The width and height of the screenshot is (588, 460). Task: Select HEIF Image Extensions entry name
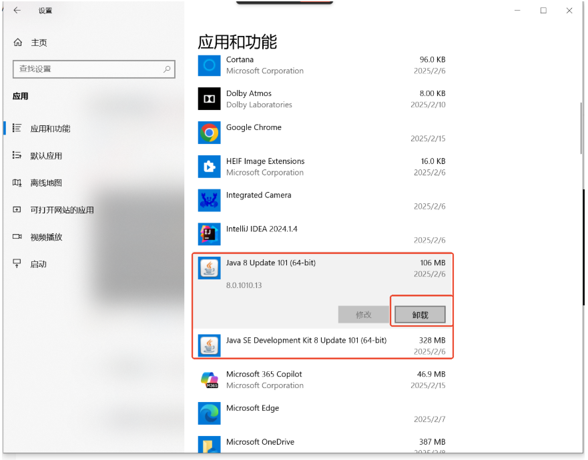(265, 161)
